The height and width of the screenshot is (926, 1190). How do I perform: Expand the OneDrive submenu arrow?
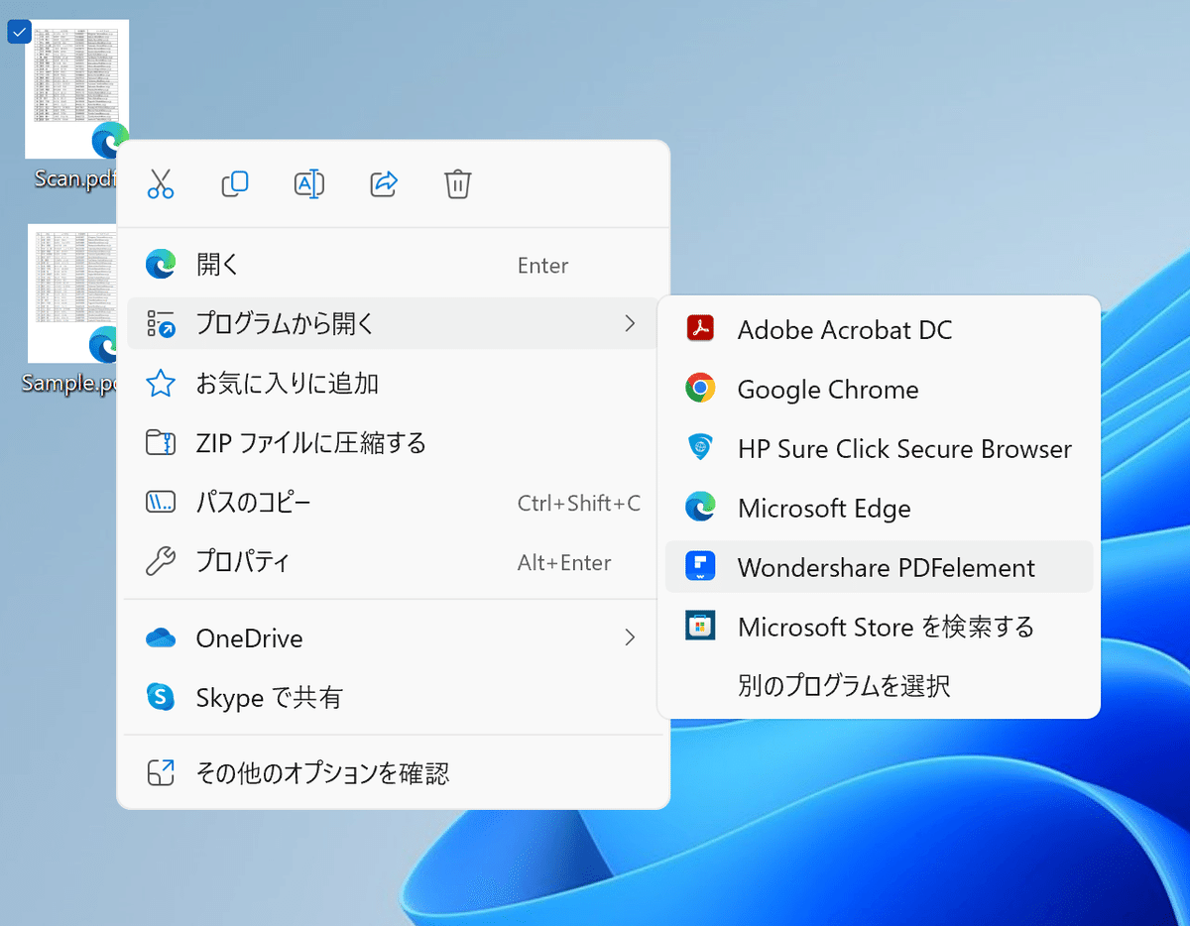tap(629, 637)
